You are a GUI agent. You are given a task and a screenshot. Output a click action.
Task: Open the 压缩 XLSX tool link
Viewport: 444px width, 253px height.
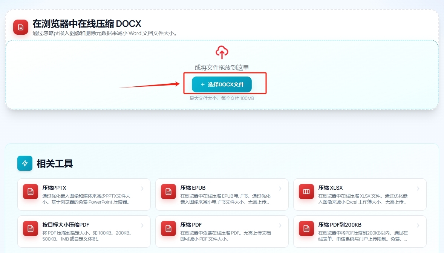(x=360, y=195)
